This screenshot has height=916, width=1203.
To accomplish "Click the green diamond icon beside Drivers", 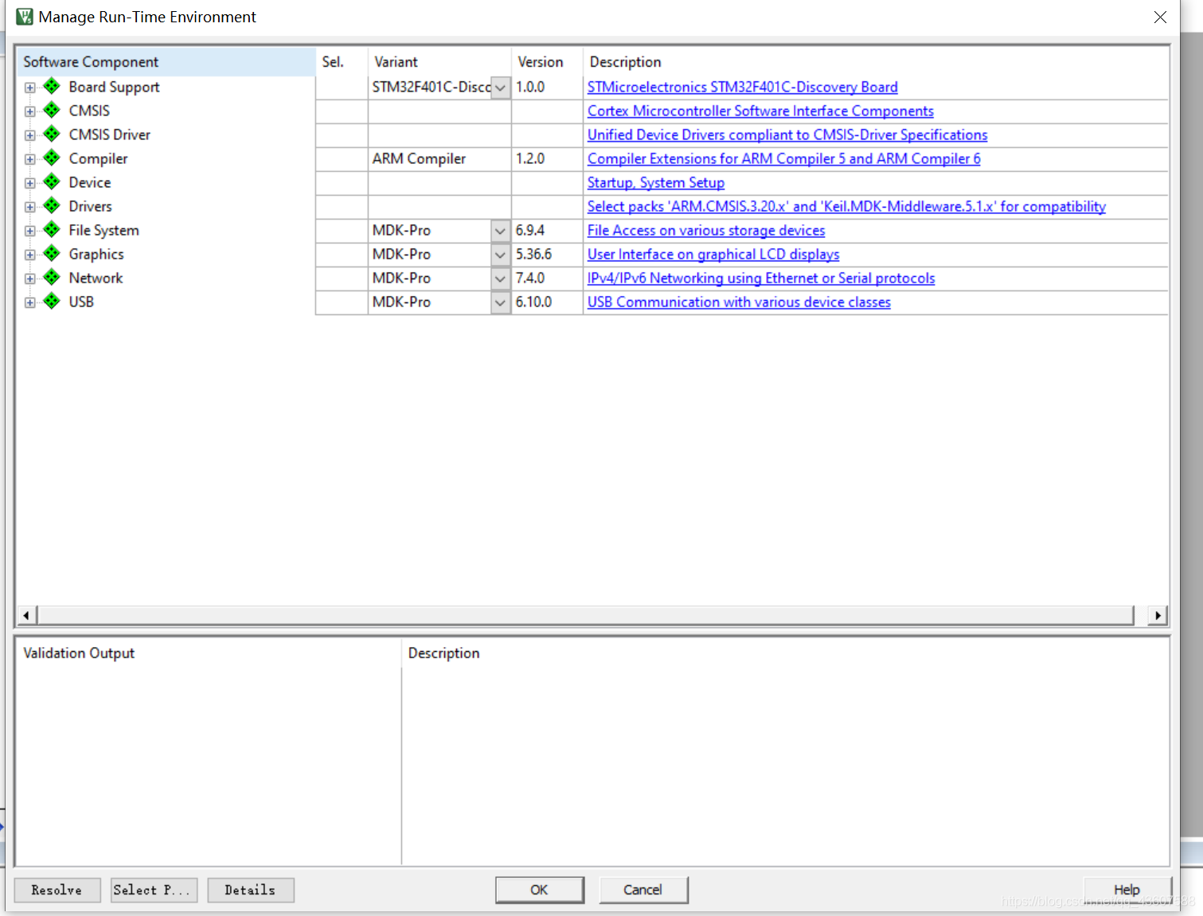I will (x=52, y=205).
